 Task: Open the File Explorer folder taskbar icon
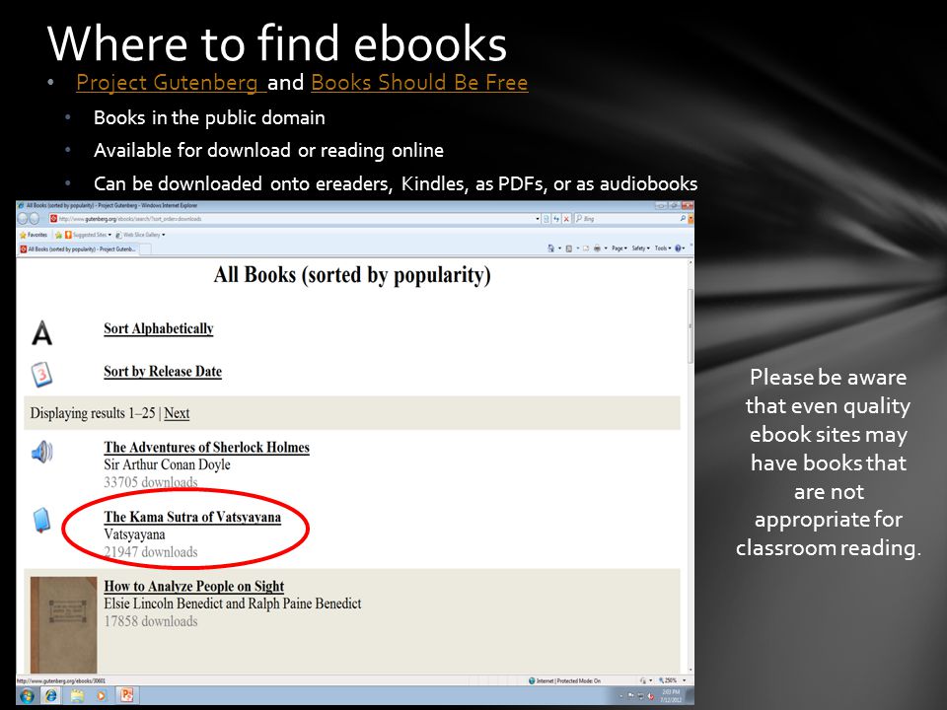[77, 695]
